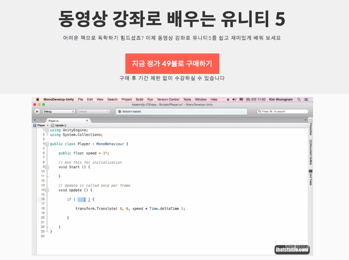The image size is (349, 260).
Task: Click '// Use this for initialization' comment
Action: (x=90, y=162)
